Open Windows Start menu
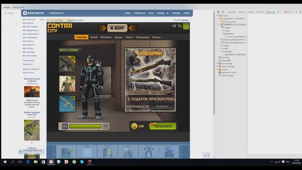The image size is (302, 170). pos(5,162)
